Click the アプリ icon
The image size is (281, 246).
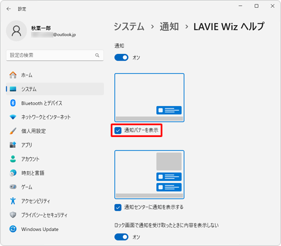13,145
